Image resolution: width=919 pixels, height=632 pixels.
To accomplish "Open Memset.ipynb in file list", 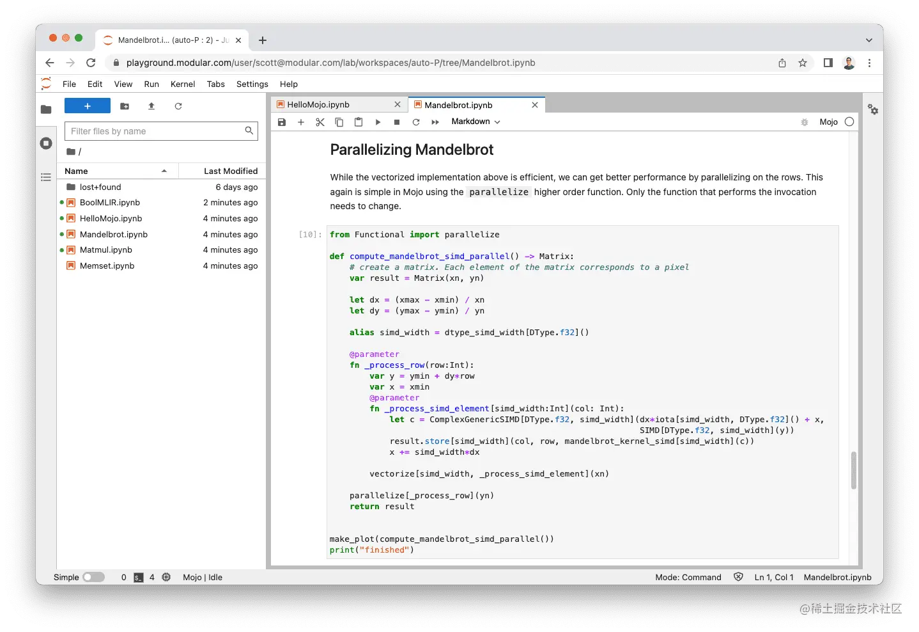I will (x=161, y=266).
